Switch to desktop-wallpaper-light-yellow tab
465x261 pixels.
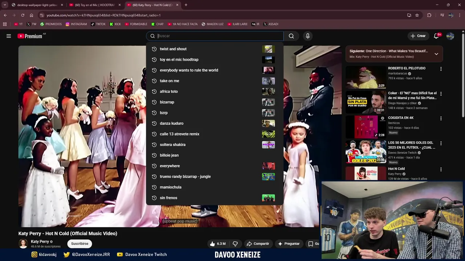pos(37,5)
